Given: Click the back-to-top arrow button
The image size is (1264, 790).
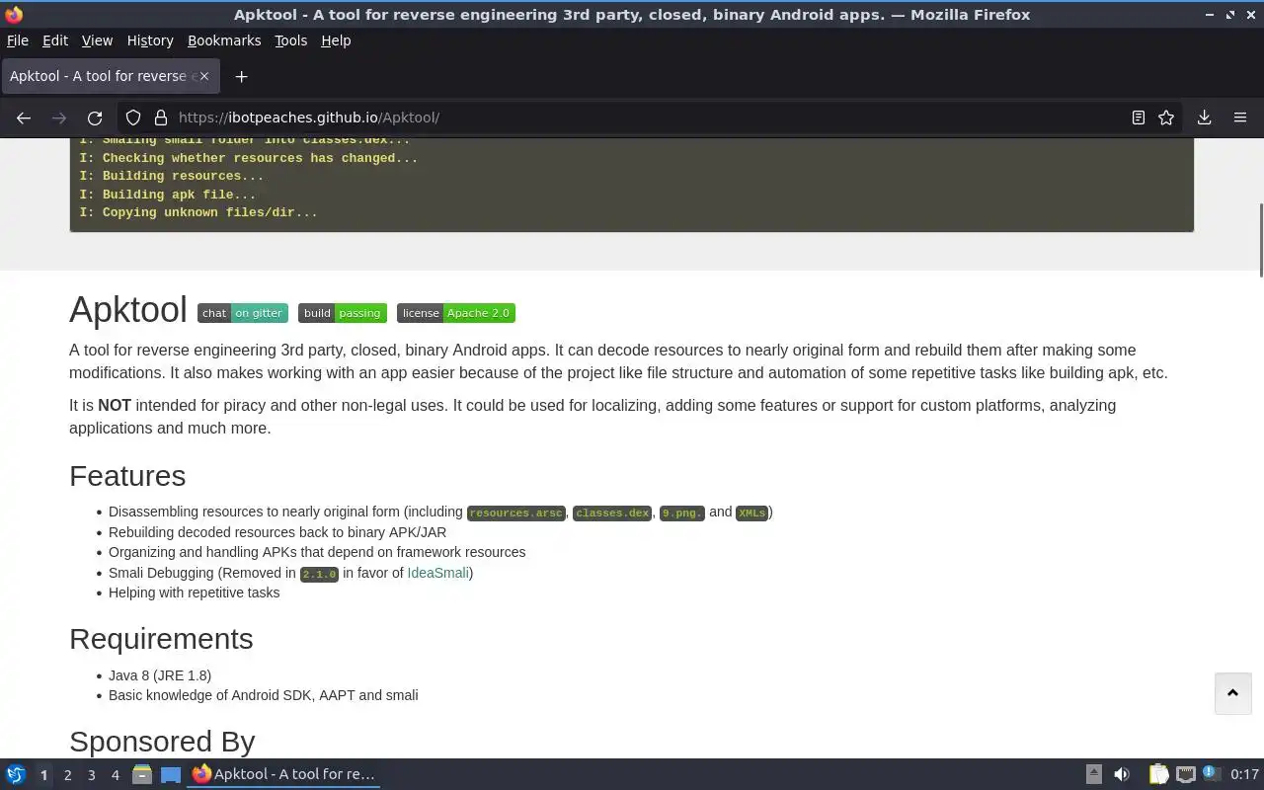Looking at the screenshot, I should click(1232, 693).
